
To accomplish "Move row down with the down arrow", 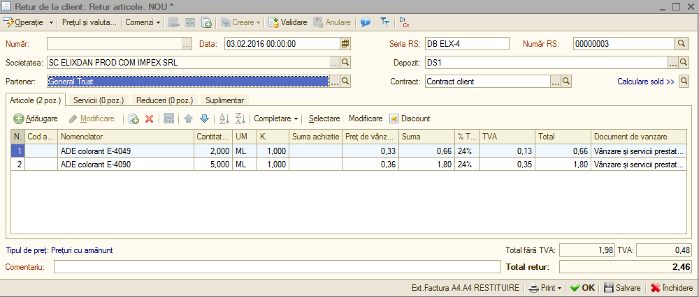I will (204, 119).
